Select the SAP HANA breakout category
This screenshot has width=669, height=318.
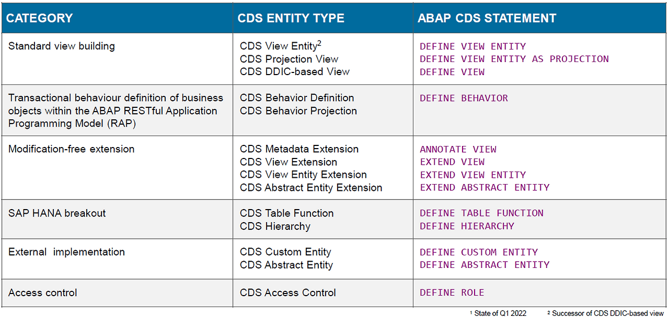(x=57, y=213)
